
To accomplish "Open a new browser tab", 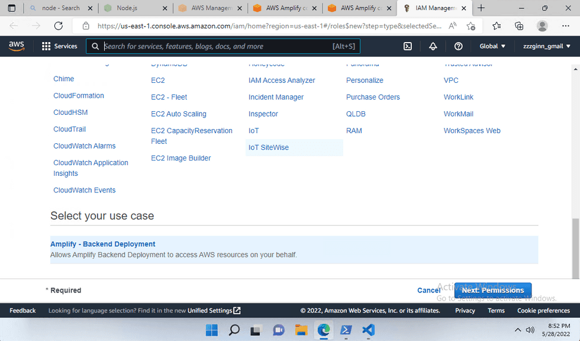I will coord(481,8).
